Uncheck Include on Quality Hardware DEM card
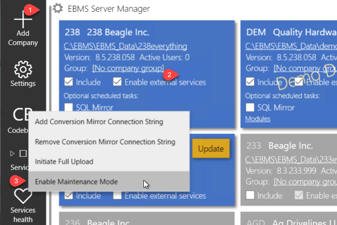This screenshot has height=225, width=337. click(x=250, y=82)
